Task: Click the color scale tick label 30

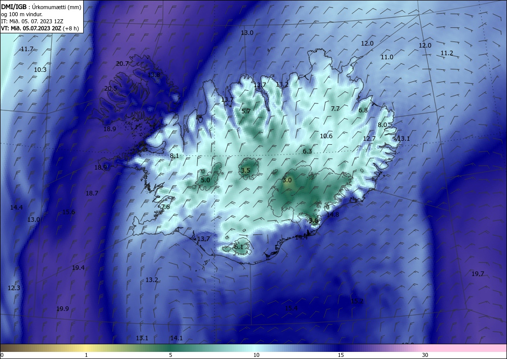Action: [x=425, y=355]
